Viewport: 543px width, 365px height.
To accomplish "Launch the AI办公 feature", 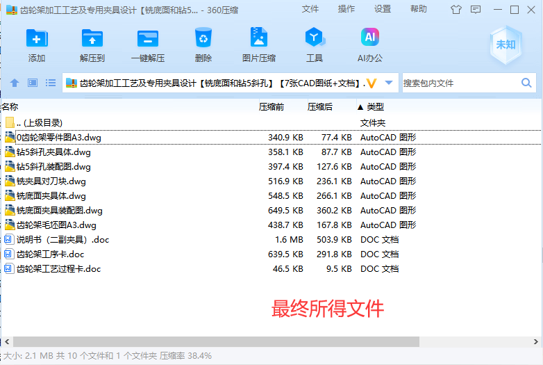I will 370,37.
